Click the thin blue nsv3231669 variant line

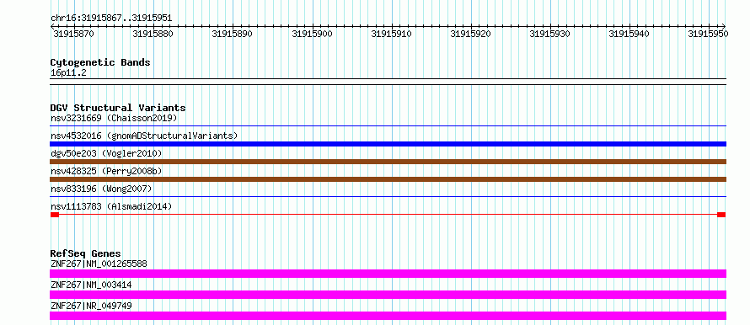coord(388,126)
